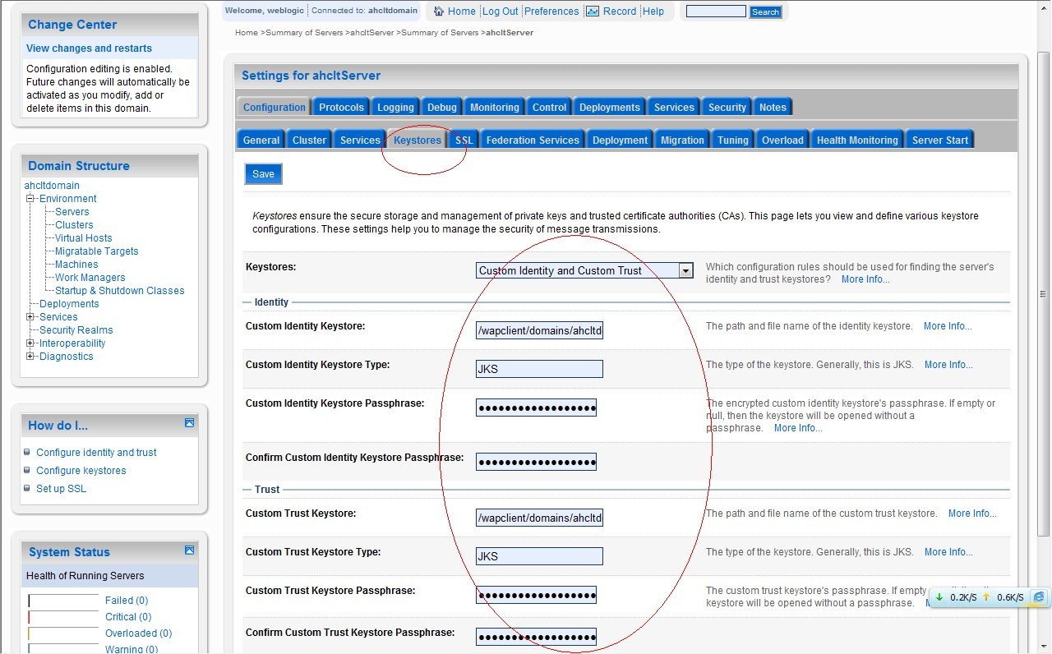Click the green download speed arrow
This screenshot has height=654, width=1052.
[939, 597]
